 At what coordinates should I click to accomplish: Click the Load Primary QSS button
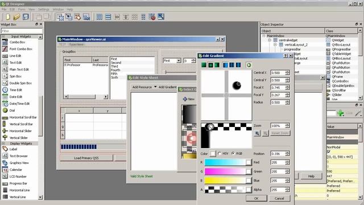pos(86,158)
